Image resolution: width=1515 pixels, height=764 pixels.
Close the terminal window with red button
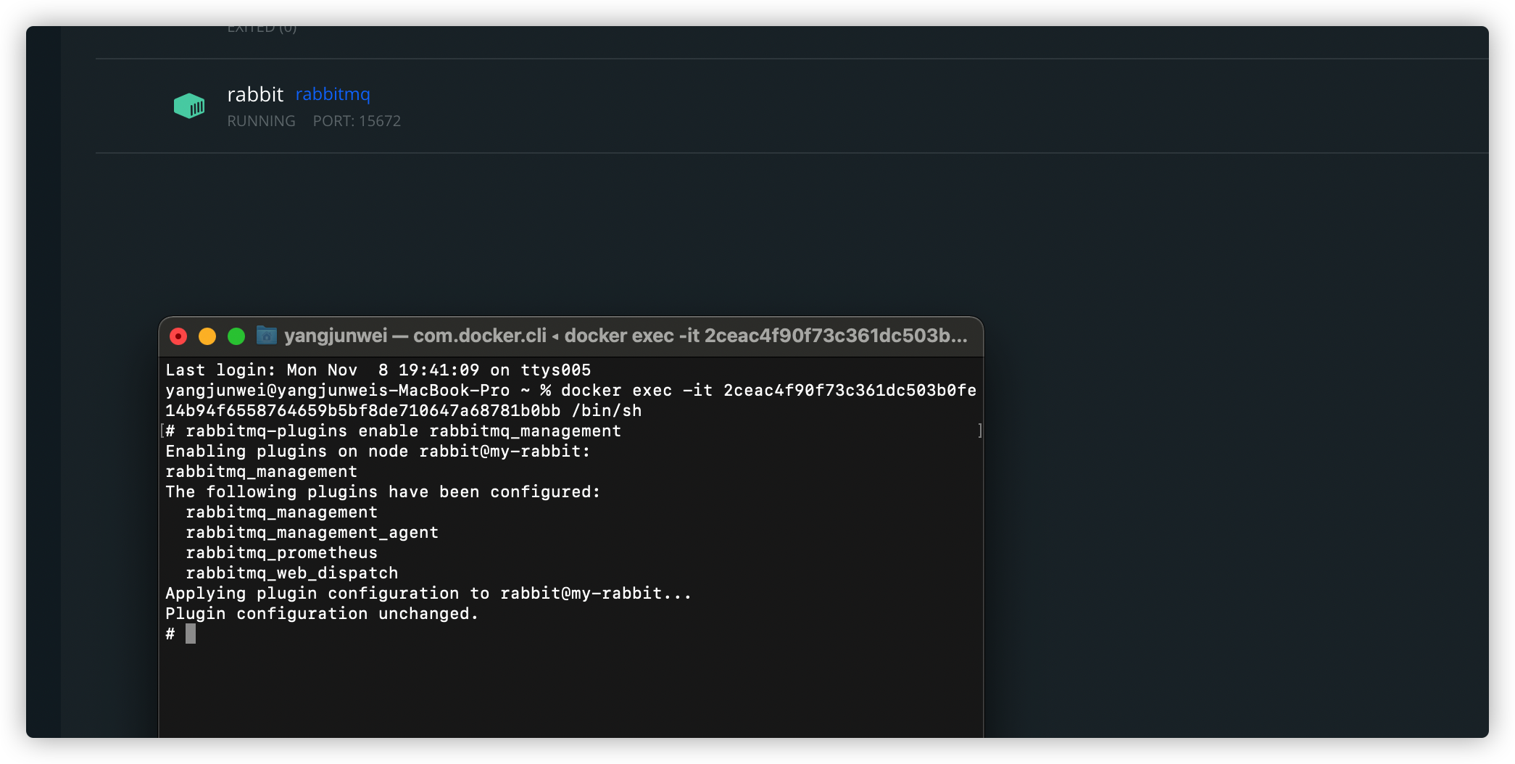coord(178,336)
